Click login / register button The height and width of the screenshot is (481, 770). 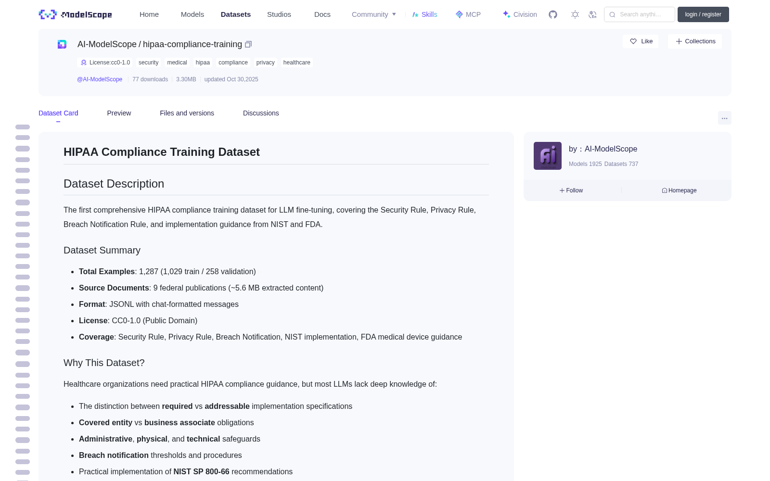(703, 14)
